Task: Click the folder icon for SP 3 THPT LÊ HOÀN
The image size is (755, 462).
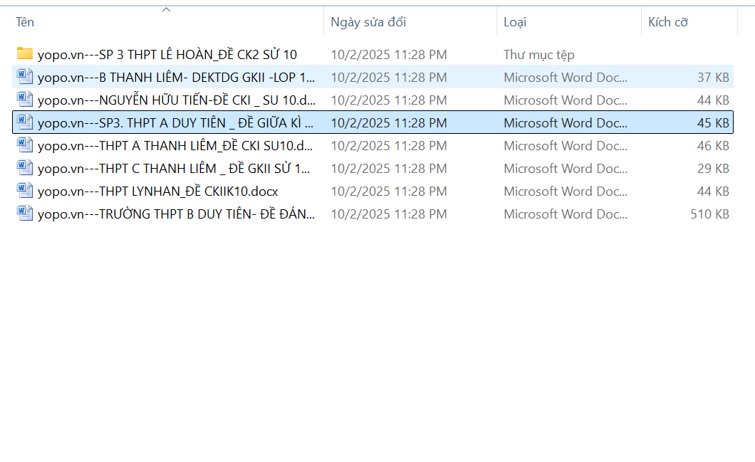Action: point(25,54)
